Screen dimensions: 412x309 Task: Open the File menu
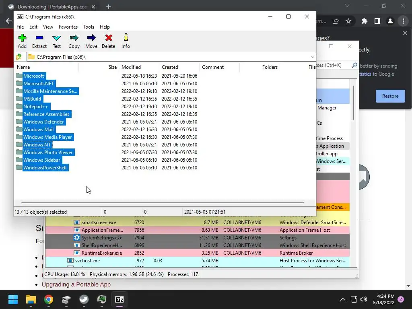coord(20,27)
